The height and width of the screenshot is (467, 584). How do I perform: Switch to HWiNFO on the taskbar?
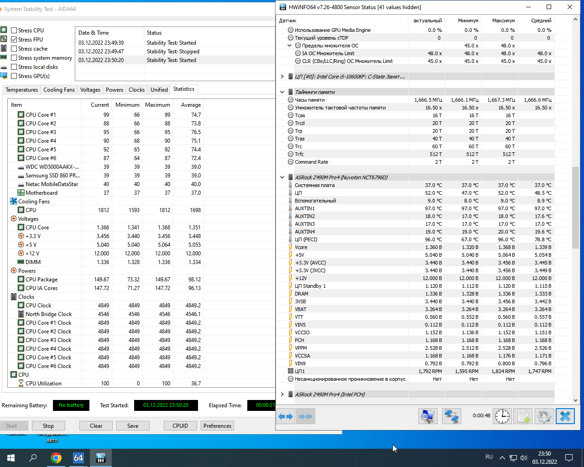click(x=101, y=458)
